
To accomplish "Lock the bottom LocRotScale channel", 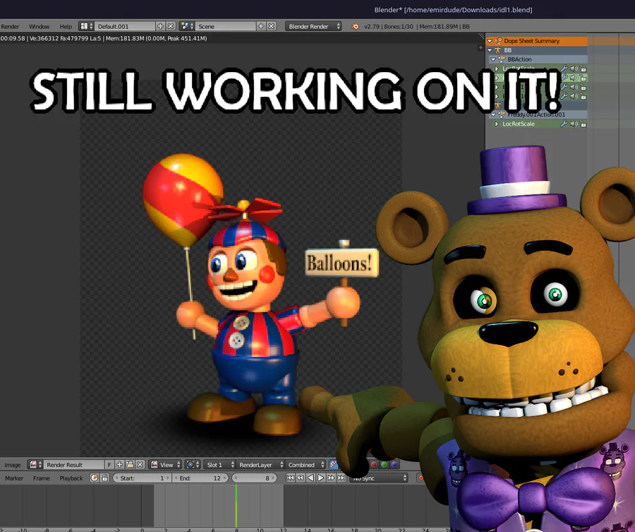I will pos(583,124).
